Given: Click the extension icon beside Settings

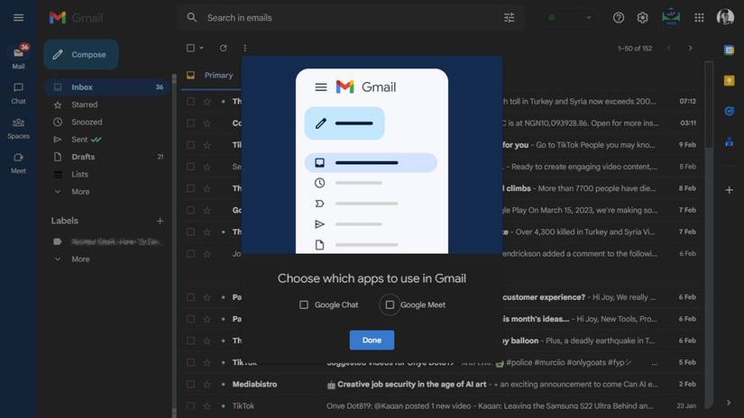Looking at the screenshot, I should point(671,17).
